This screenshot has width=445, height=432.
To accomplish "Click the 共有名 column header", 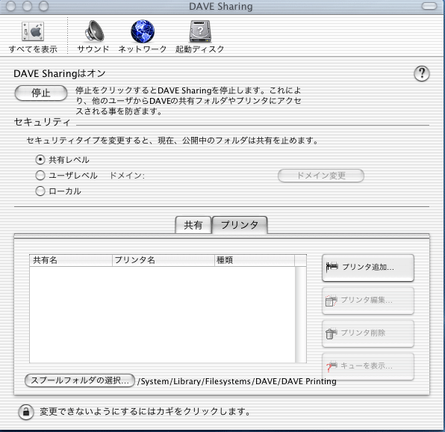I will point(71,260).
